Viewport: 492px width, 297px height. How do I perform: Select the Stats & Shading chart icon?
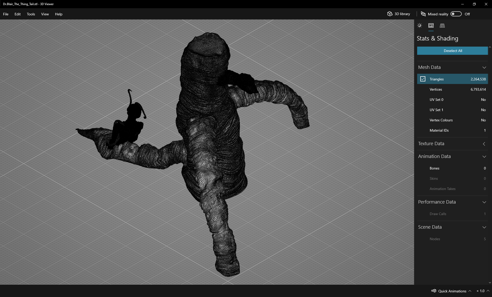pos(431,26)
